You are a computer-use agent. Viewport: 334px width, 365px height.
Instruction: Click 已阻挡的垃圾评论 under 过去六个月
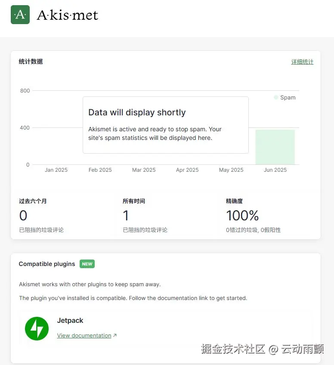41,230
